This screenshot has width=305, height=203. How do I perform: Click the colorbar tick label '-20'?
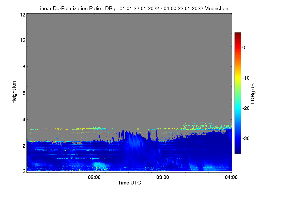click(x=246, y=108)
